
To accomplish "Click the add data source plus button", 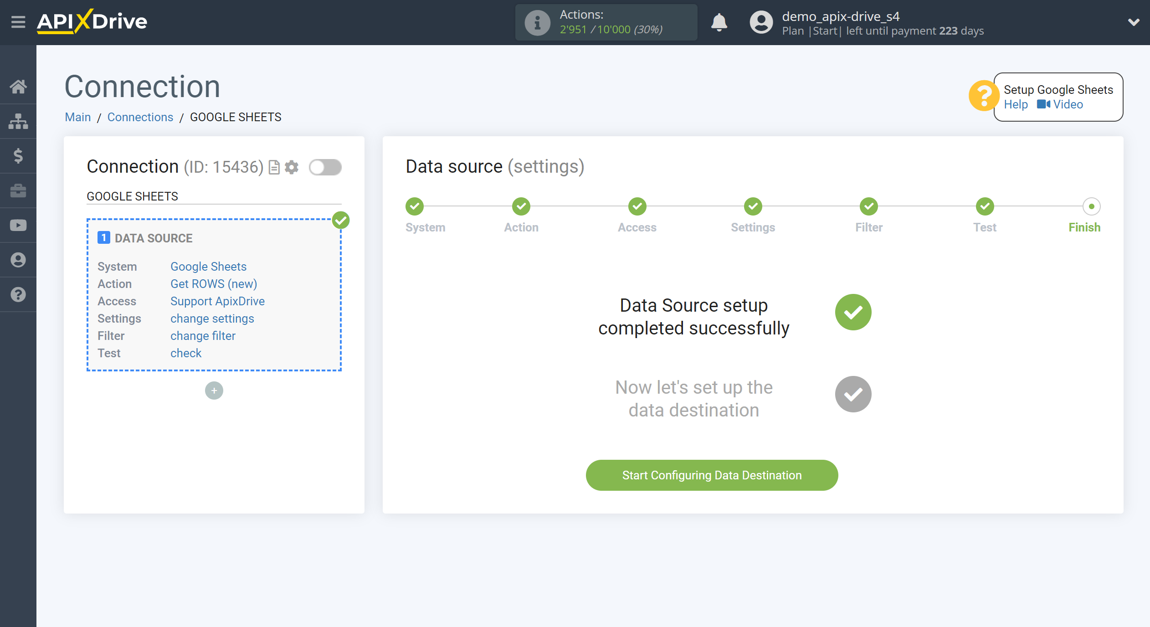I will coord(214,391).
